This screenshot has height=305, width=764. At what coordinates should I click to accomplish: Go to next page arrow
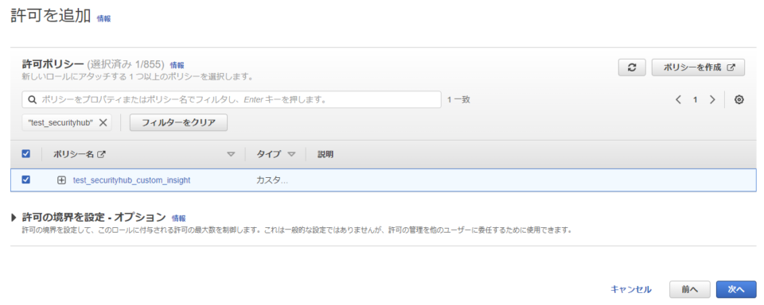click(712, 100)
